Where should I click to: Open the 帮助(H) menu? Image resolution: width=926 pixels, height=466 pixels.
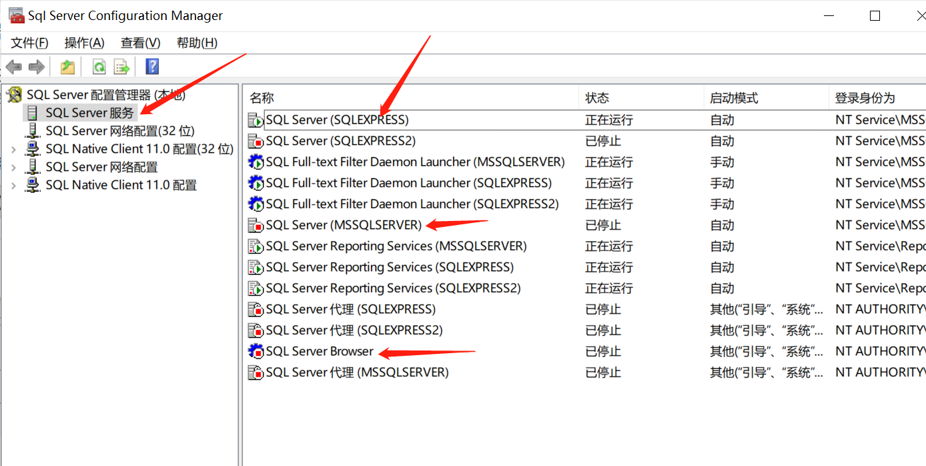(x=197, y=43)
